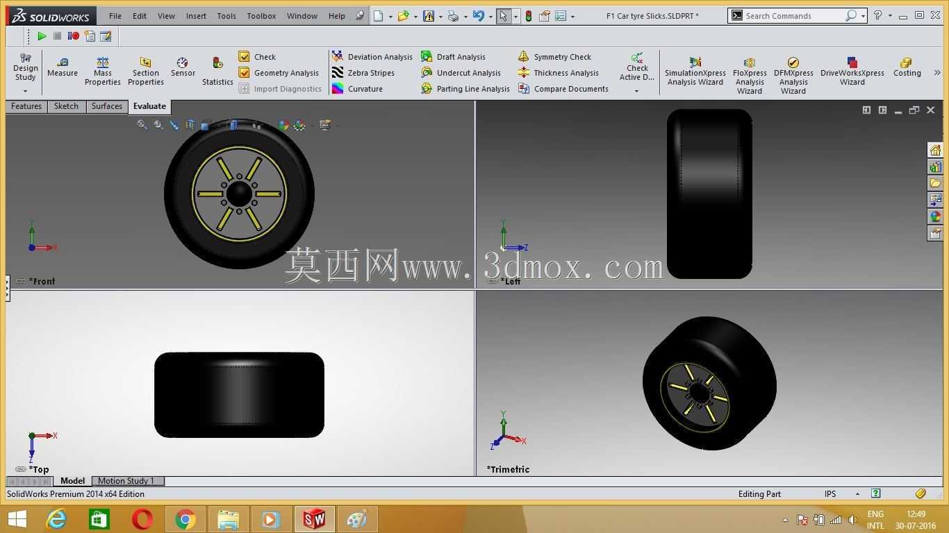Screen dimensions: 949x533
Task: Open Thickness Analysis
Action: point(559,73)
